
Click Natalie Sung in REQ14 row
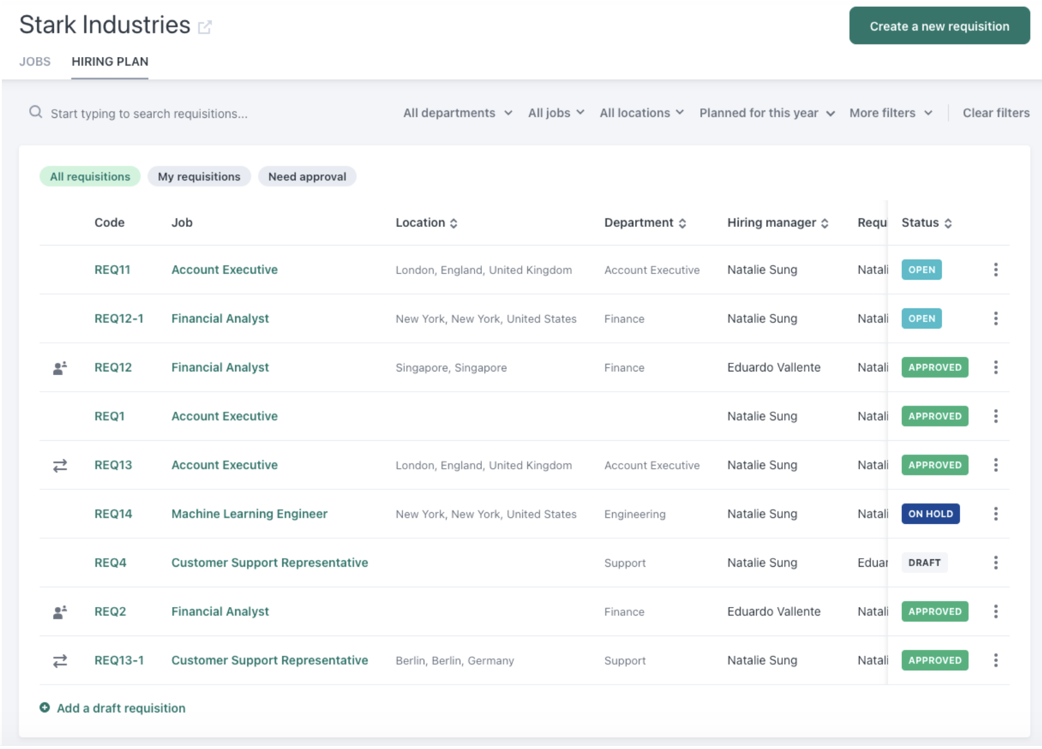762,514
